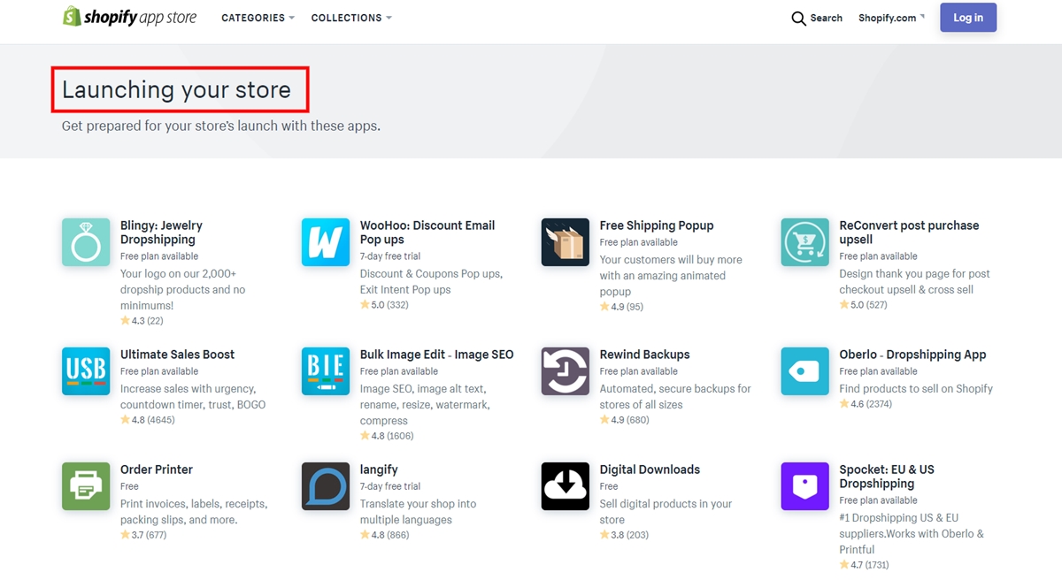Click the search magnifier icon
Screen dimensions: 1062x580
798,19
